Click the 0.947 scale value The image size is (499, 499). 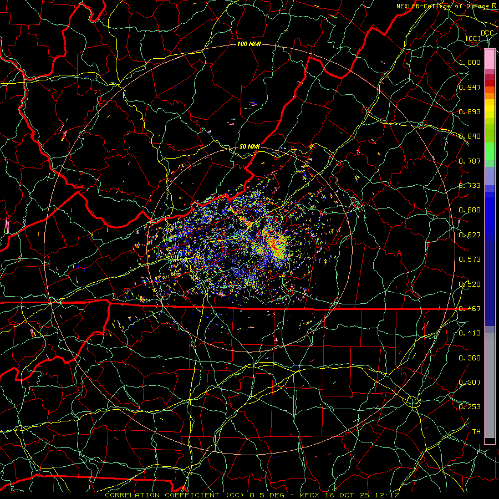[x=470, y=87]
